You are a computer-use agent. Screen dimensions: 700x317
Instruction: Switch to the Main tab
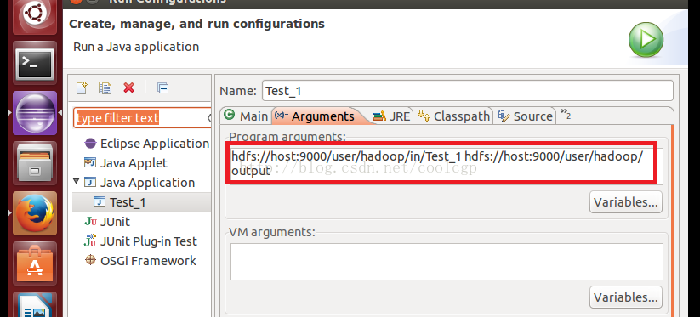coord(246,116)
